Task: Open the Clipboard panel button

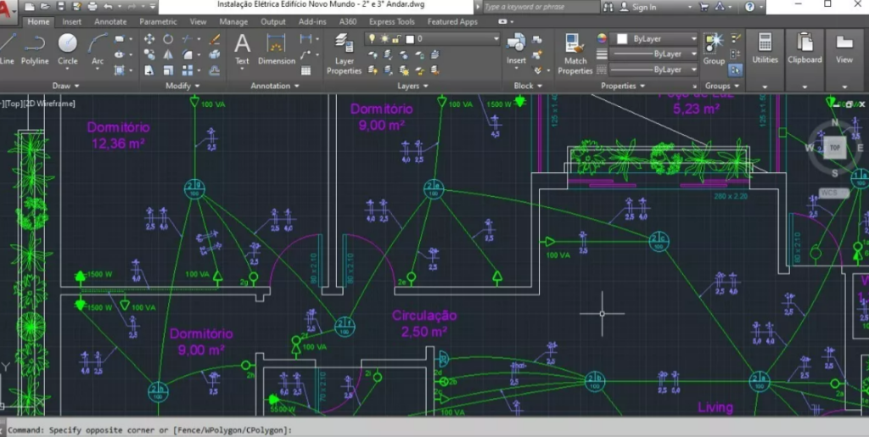Action: click(x=805, y=49)
